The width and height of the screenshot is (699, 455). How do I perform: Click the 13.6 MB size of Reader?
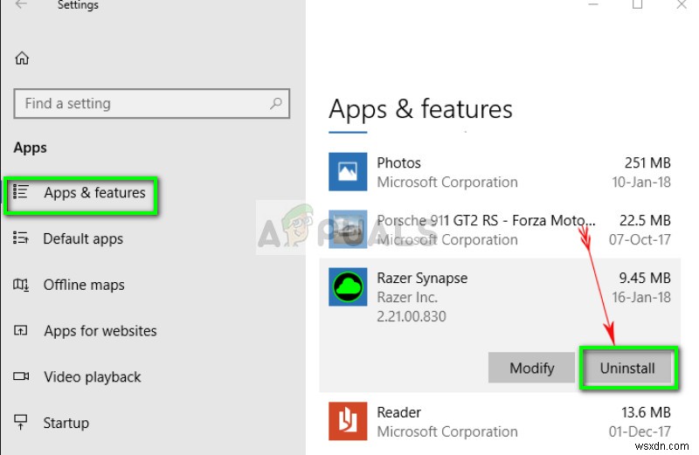tap(646, 413)
